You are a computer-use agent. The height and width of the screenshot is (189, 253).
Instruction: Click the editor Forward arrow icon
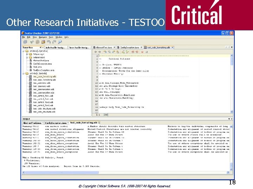99,52
